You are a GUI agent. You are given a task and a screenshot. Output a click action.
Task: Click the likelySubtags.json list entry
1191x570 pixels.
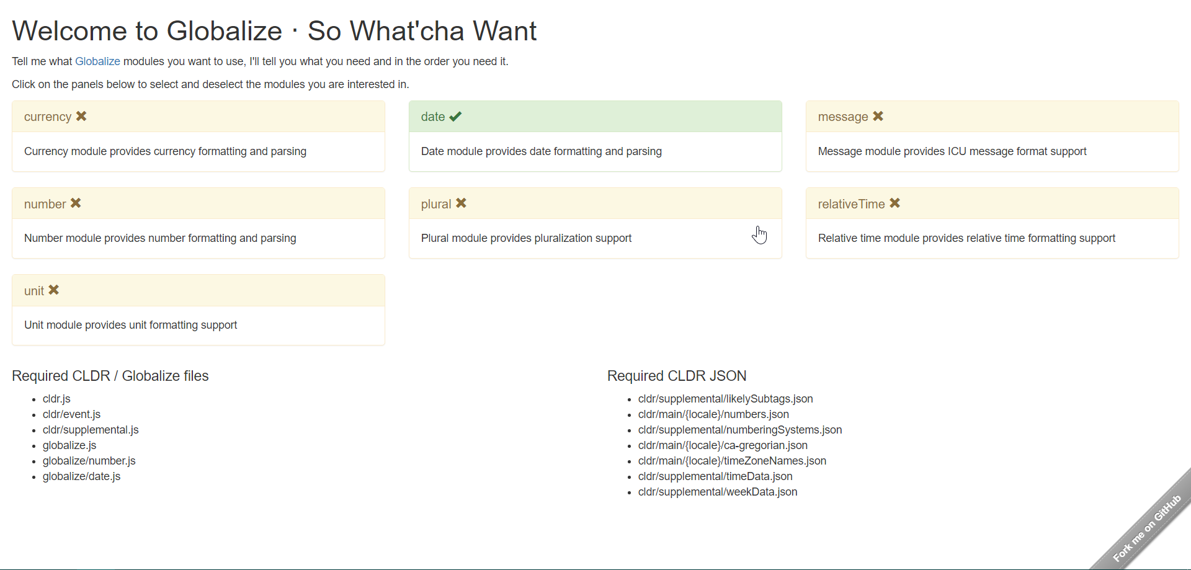(x=725, y=399)
